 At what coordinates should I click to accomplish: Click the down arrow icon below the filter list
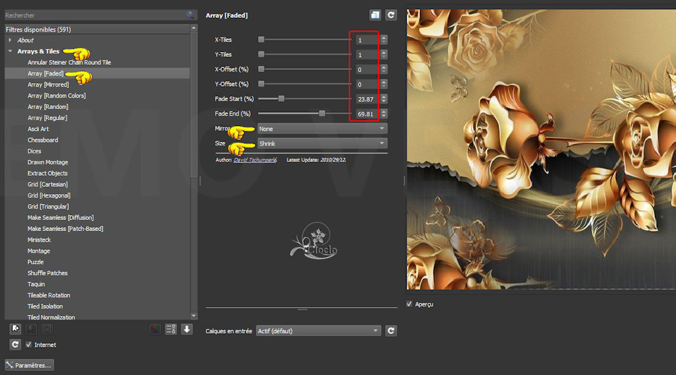coord(187,329)
